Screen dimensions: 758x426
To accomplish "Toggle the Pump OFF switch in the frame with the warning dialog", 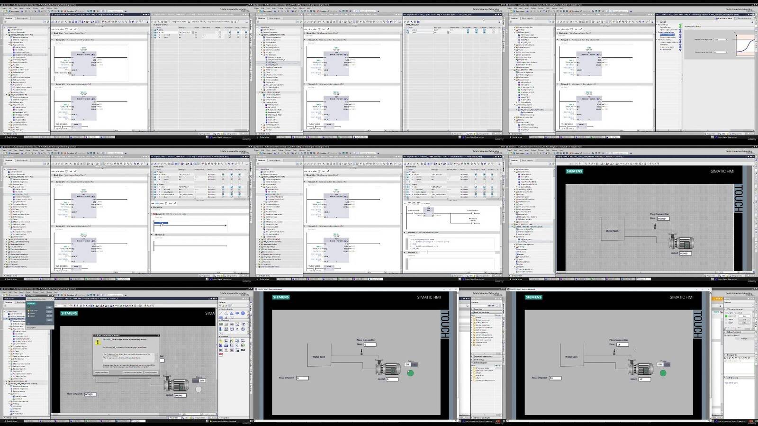I will [x=199, y=381].
